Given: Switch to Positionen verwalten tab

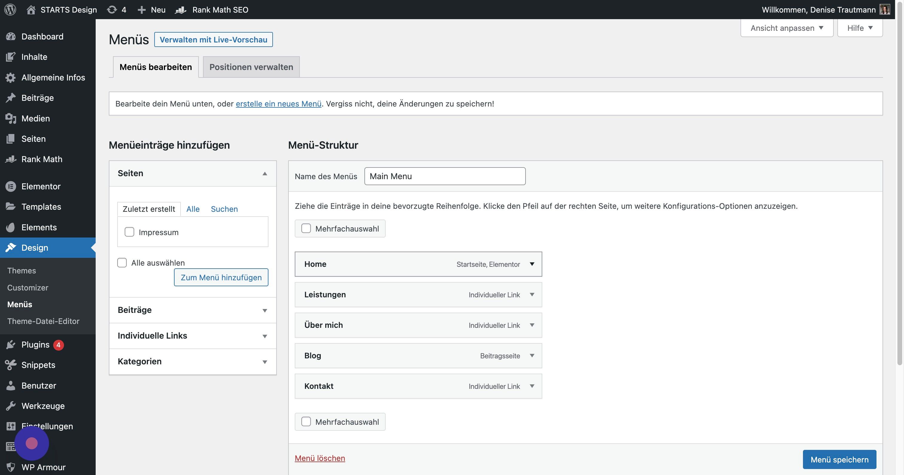Looking at the screenshot, I should (251, 67).
